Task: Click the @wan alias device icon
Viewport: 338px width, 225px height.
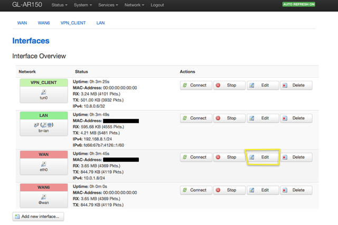Action: (43, 197)
